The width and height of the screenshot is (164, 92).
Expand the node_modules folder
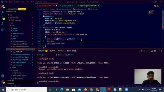tap(20, 20)
